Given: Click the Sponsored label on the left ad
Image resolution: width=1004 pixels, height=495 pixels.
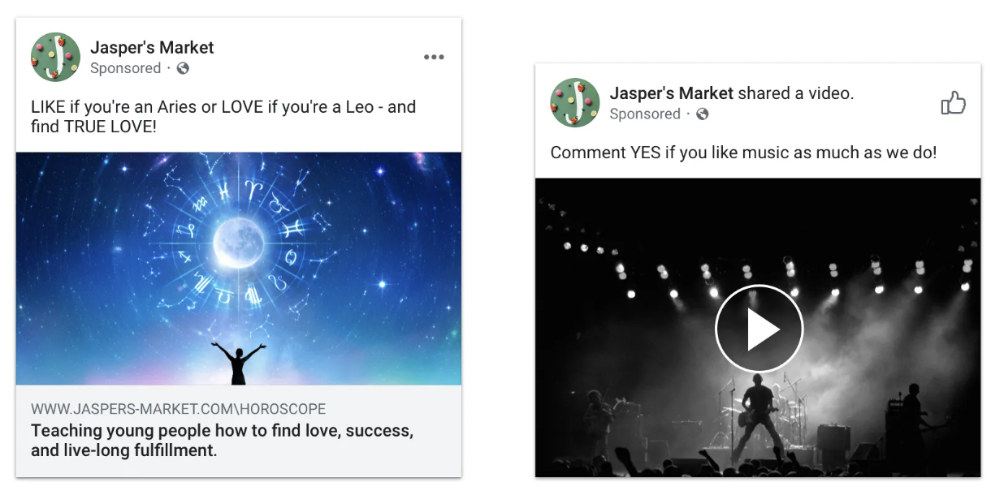Looking at the screenshot, I should pyautogui.click(x=126, y=69).
